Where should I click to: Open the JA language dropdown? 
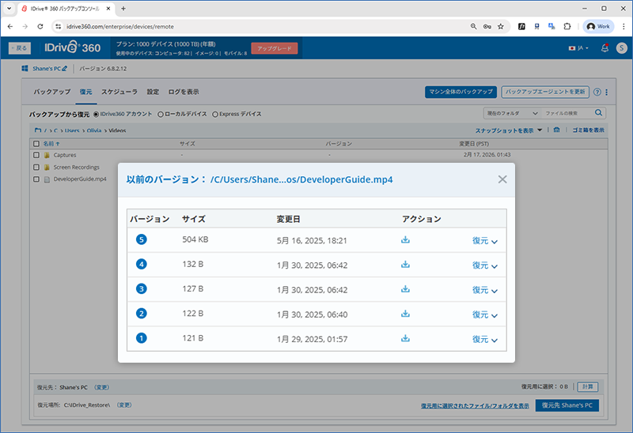(578, 48)
